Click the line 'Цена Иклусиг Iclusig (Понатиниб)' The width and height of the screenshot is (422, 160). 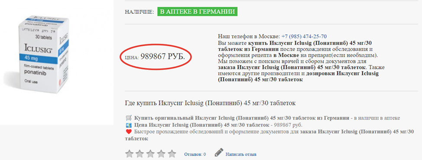(x=218, y=125)
